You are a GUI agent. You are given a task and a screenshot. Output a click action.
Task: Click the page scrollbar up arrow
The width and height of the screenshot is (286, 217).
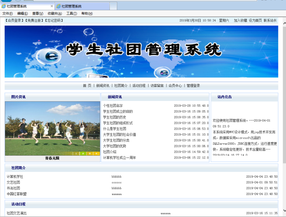click(x=284, y=23)
